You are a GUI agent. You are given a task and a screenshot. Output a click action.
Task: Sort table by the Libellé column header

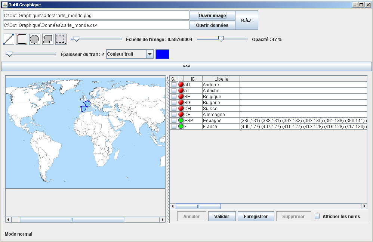click(x=221, y=79)
